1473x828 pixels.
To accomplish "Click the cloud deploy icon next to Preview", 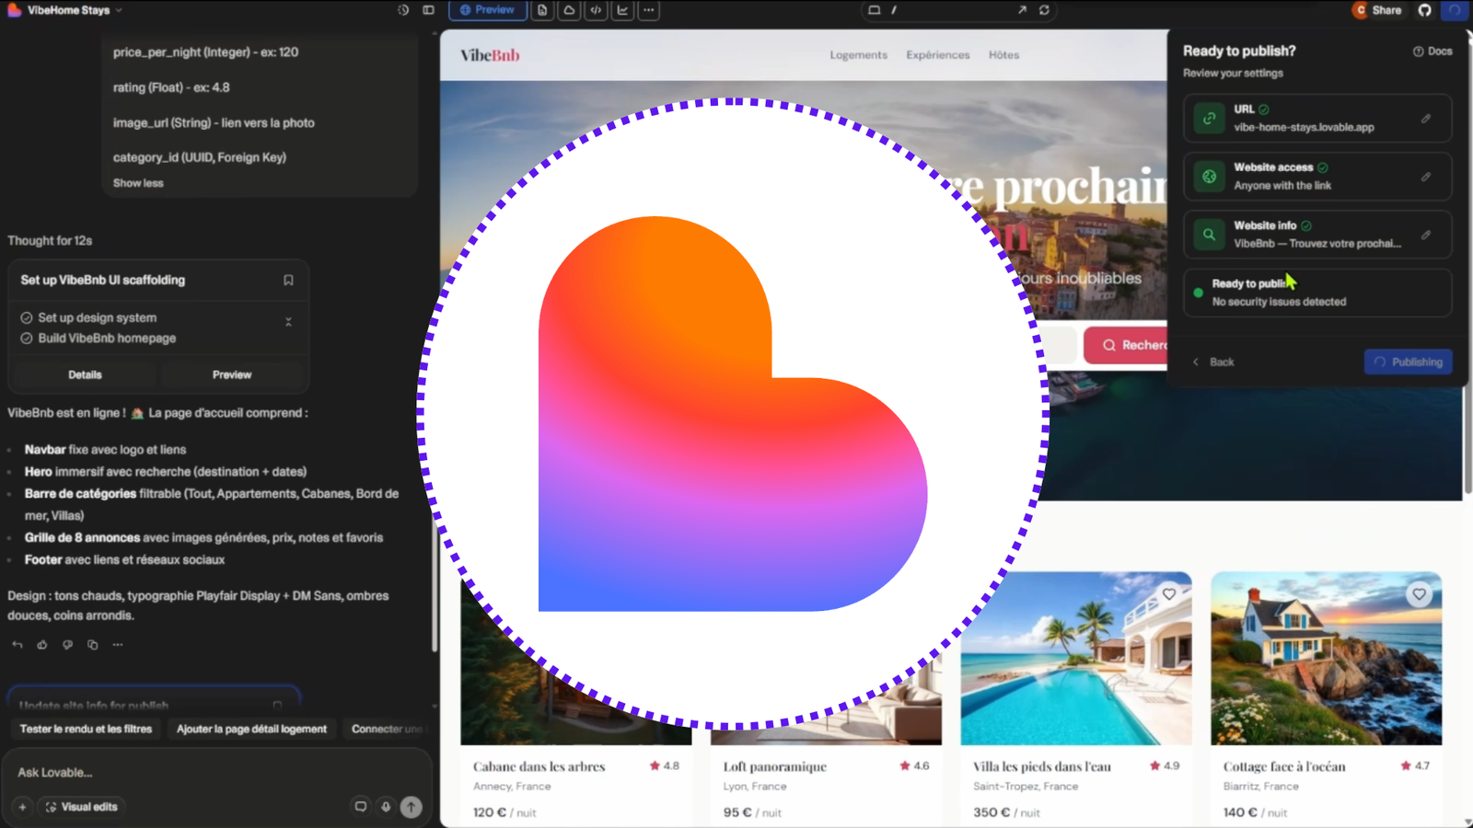I will click(x=570, y=10).
